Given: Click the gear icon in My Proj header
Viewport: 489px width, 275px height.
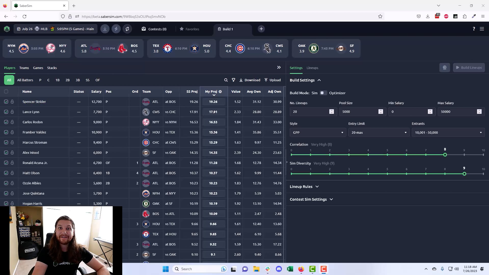Looking at the screenshot, I should [x=220, y=91].
